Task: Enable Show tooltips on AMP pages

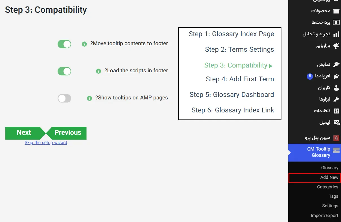Action: pos(64,98)
